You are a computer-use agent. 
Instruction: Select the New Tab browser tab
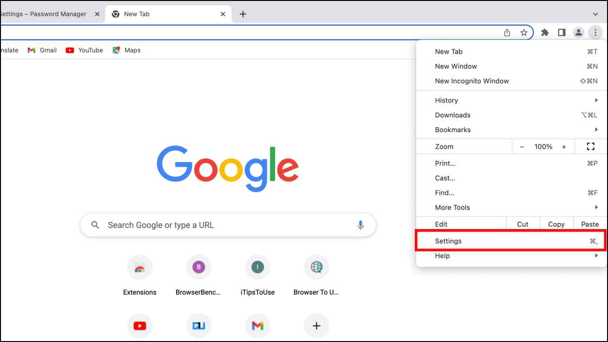click(168, 14)
